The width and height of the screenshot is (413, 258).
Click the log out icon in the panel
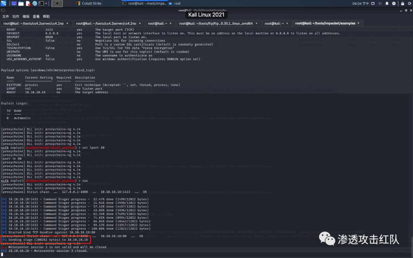pyautogui.click(x=410, y=3)
